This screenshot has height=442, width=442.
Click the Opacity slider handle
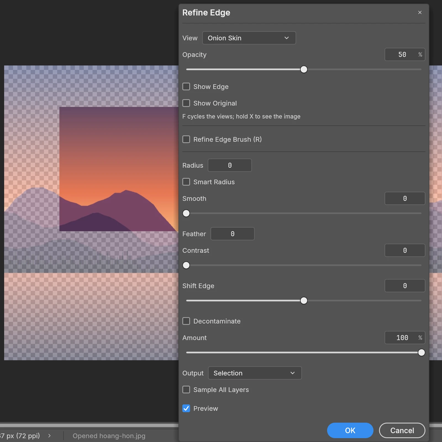tap(304, 69)
